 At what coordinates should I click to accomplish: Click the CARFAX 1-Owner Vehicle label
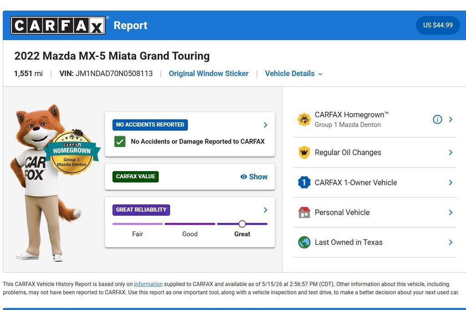tap(356, 183)
